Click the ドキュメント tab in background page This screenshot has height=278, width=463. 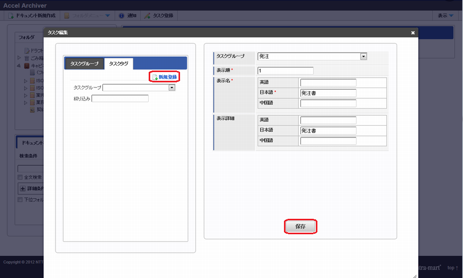pyautogui.click(x=31, y=143)
